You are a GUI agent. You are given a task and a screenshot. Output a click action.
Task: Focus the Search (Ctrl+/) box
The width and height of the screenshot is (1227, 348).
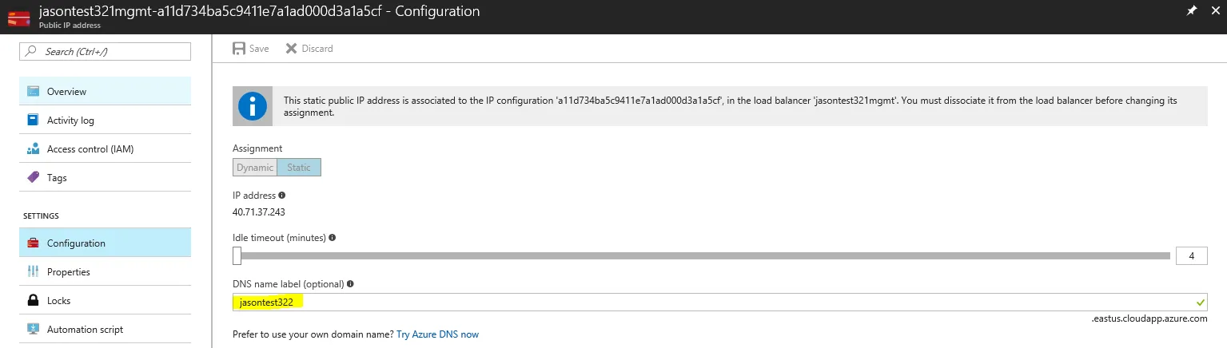pyautogui.click(x=105, y=51)
